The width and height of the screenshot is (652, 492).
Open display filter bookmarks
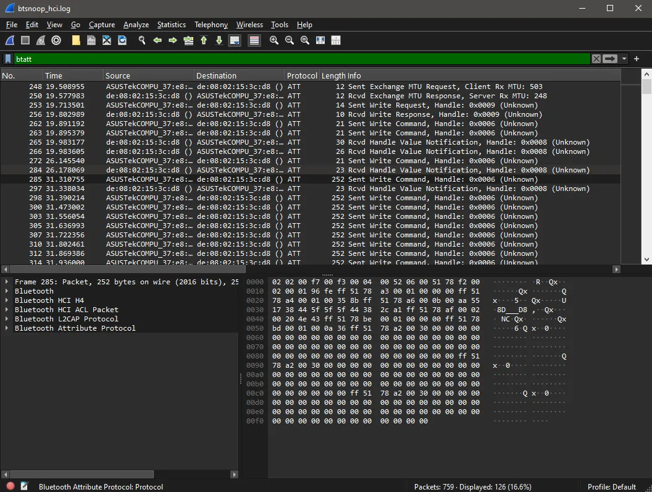pyautogui.click(x=8, y=59)
